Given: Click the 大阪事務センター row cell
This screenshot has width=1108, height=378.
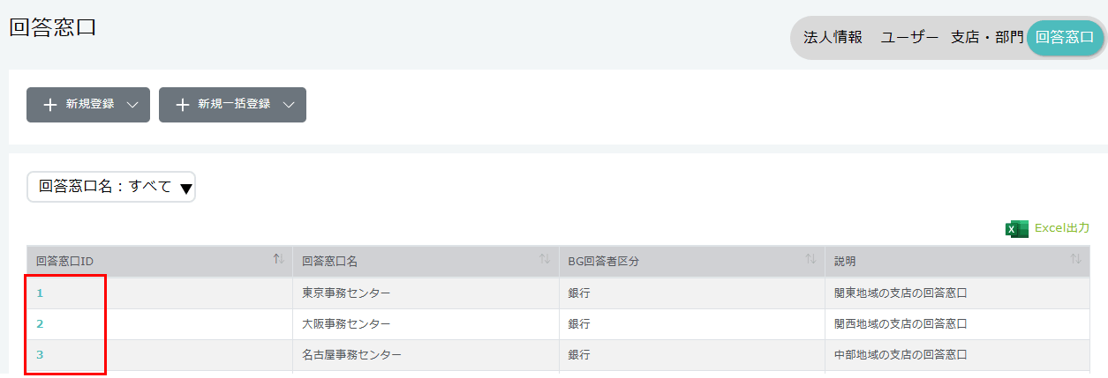Looking at the screenshot, I should tap(346, 324).
